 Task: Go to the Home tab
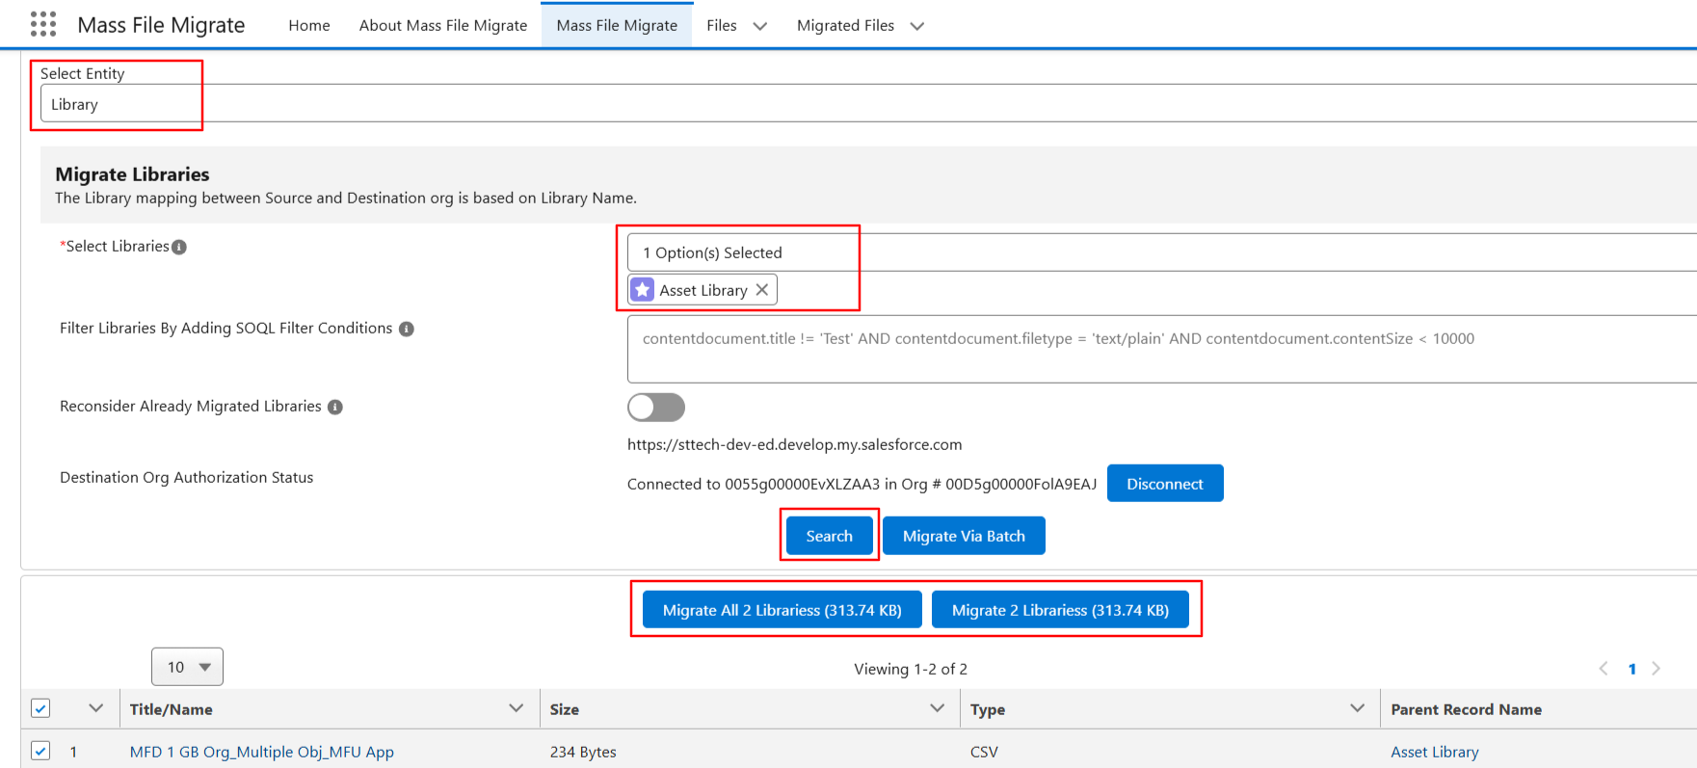coord(309,25)
